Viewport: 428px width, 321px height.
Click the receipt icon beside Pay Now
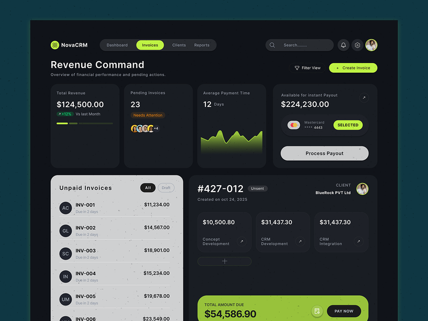pos(318,310)
